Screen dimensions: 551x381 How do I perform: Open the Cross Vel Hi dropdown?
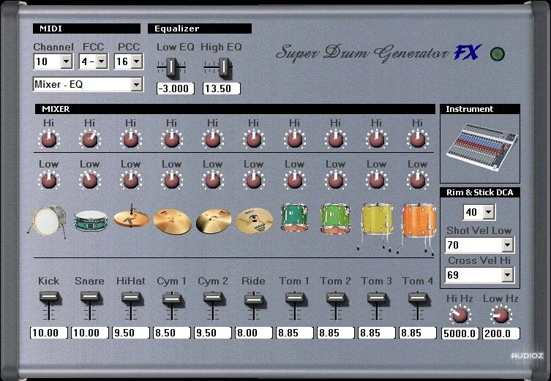click(x=507, y=275)
